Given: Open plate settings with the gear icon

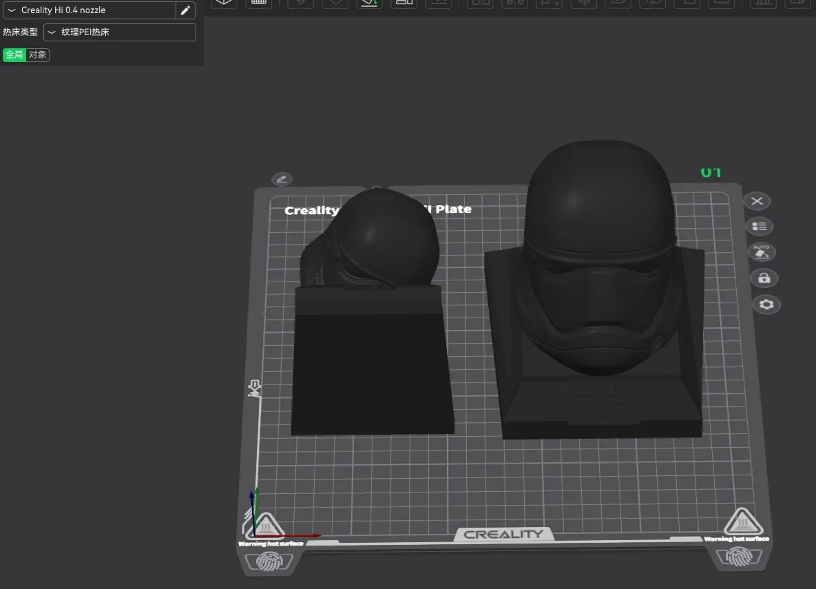Looking at the screenshot, I should (x=766, y=304).
